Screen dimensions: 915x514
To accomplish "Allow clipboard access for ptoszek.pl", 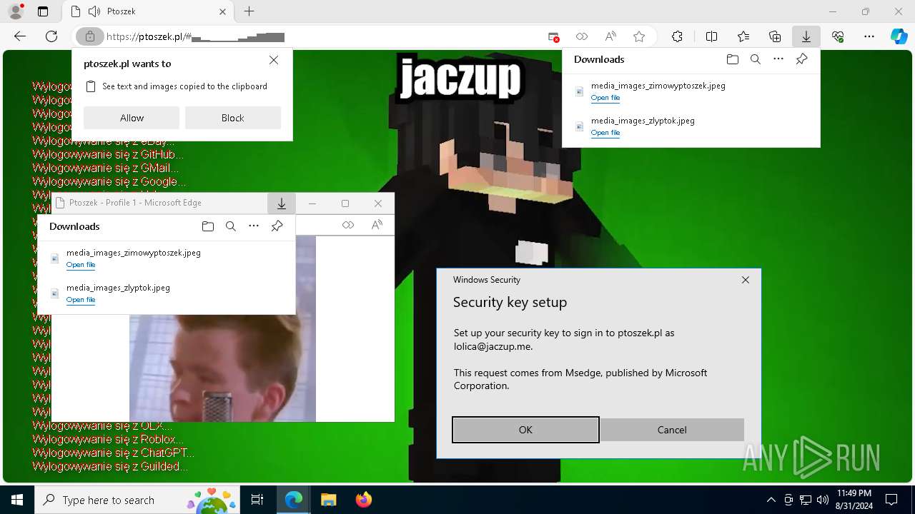I will point(132,118).
